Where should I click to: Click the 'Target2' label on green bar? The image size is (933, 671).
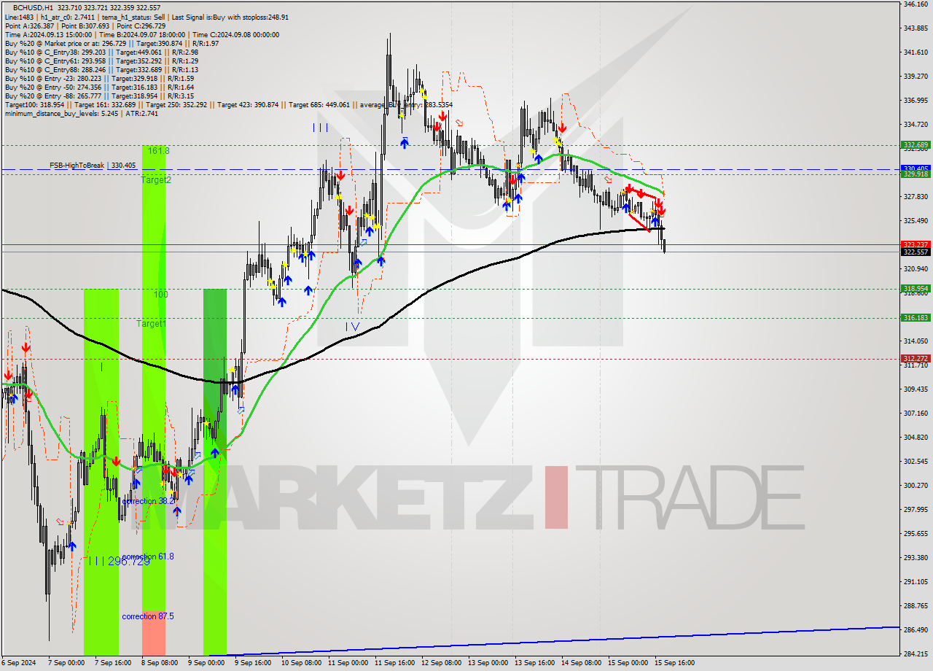[x=156, y=179]
